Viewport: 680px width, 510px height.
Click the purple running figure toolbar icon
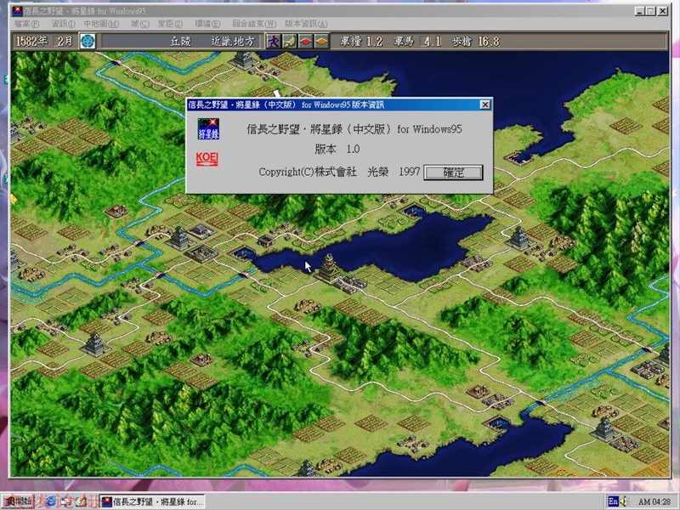tap(274, 42)
